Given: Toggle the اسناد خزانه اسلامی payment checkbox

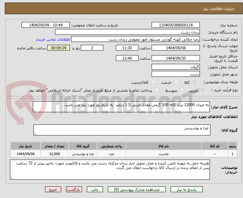Looking at the screenshot, I should click(156, 90).
